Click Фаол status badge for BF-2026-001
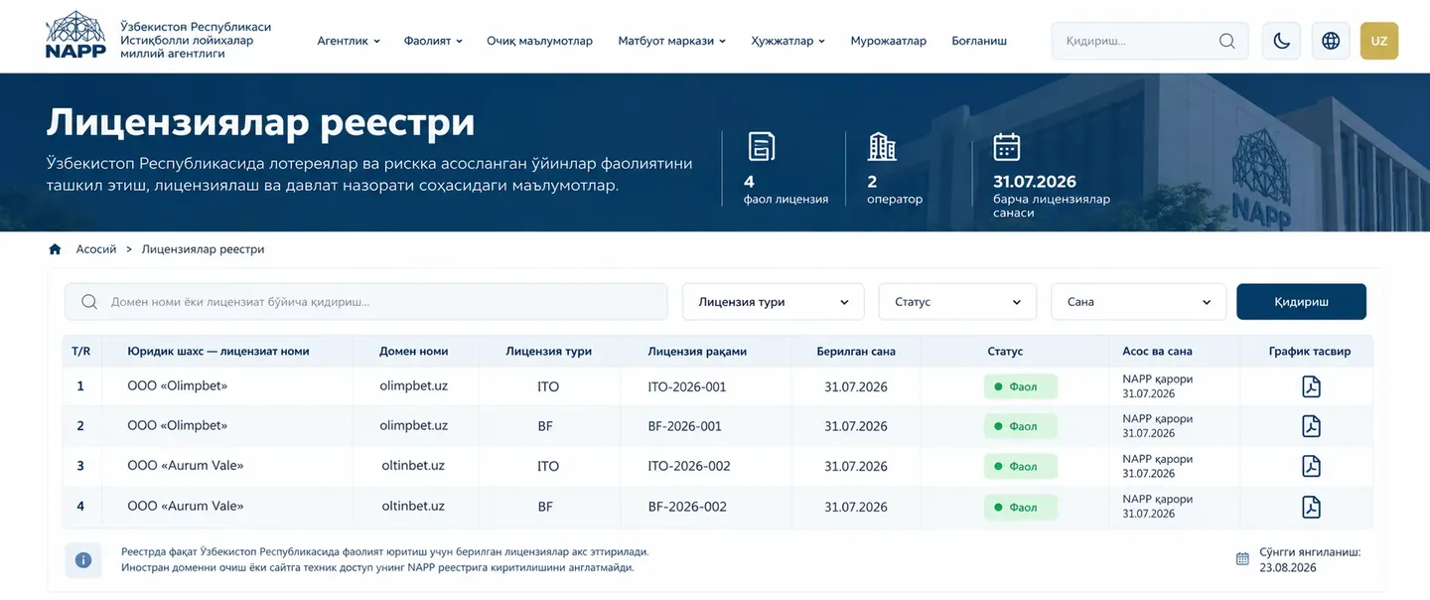The image size is (1430, 600). point(1021,426)
